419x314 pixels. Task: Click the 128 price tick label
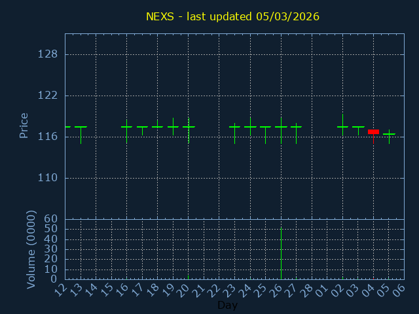47,54
